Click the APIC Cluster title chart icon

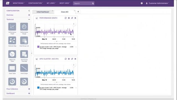(x=37, y=59)
